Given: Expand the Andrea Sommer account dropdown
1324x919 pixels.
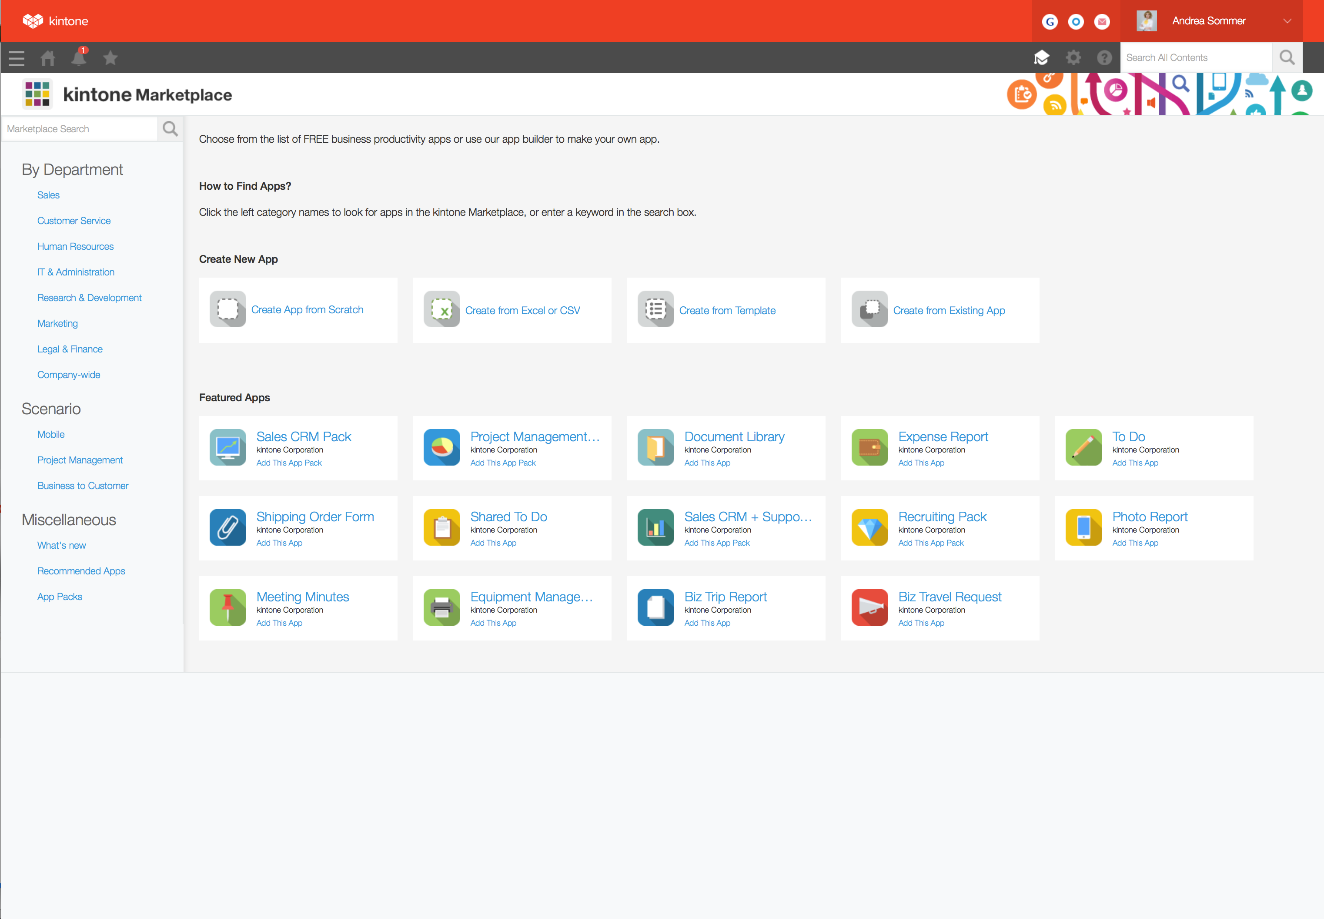Looking at the screenshot, I should coord(1287,21).
